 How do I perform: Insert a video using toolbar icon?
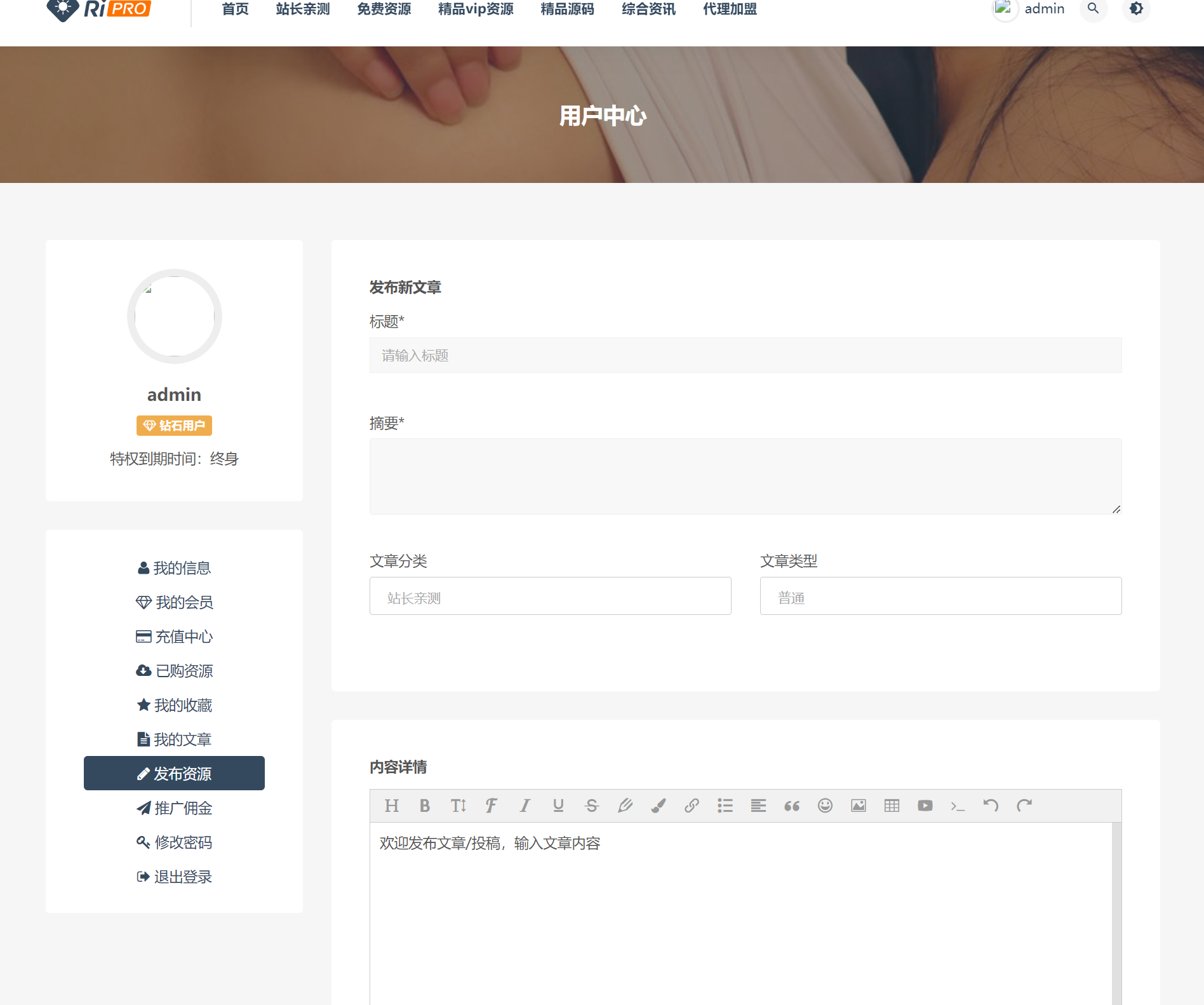point(925,806)
